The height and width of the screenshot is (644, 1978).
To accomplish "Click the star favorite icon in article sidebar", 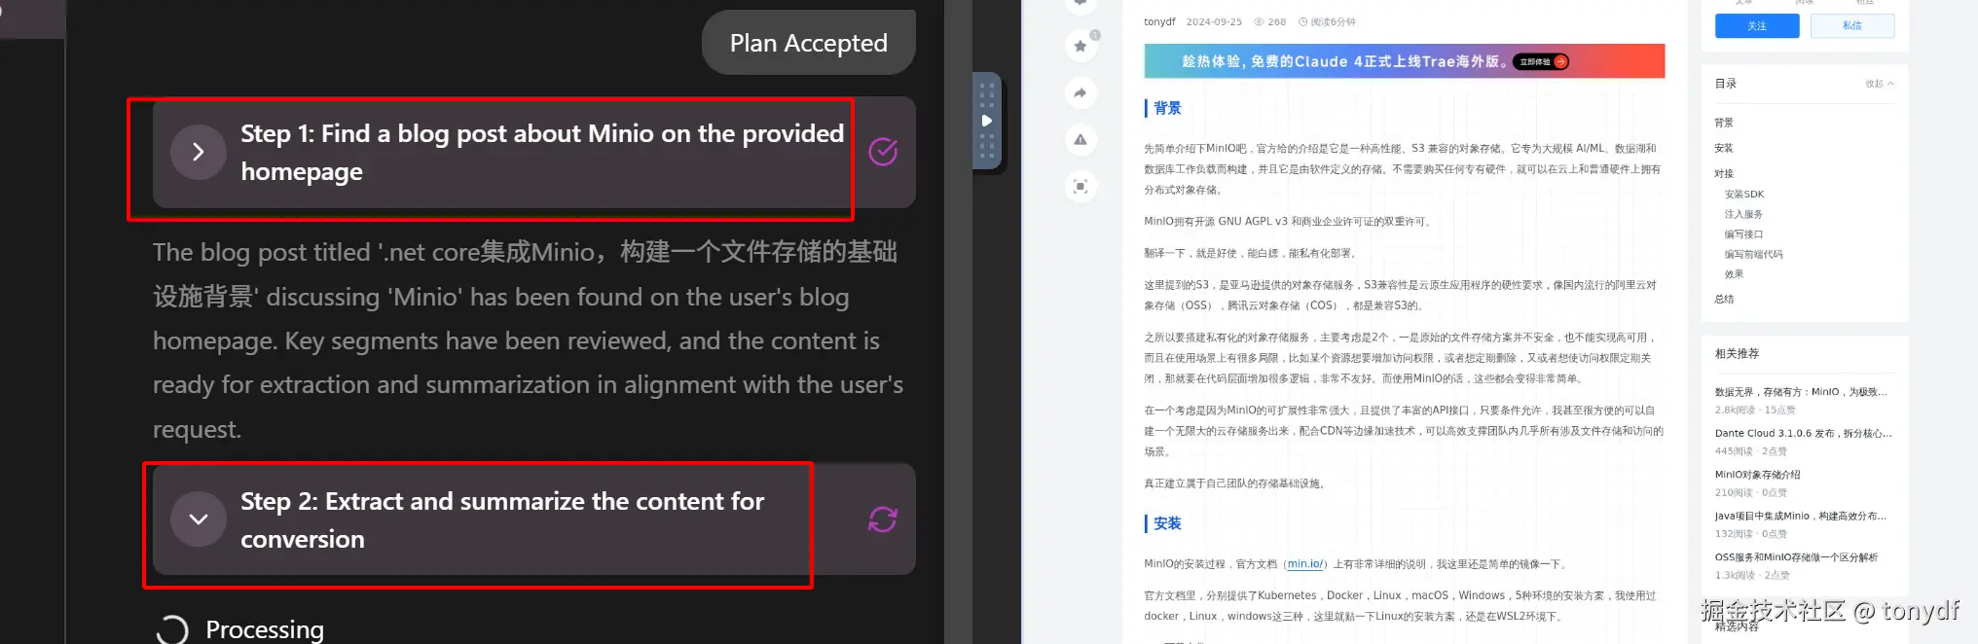I will (x=1081, y=46).
